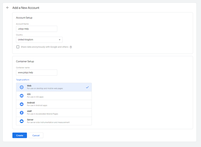Image resolution: width=201 pixels, height=147 pixels.
Task: Click the Container name field label
Action: [23, 68]
